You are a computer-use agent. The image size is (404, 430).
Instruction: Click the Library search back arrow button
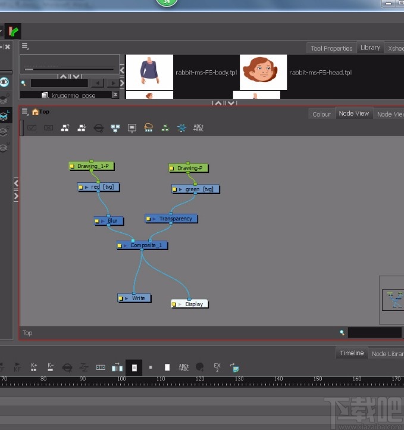(98, 83)
